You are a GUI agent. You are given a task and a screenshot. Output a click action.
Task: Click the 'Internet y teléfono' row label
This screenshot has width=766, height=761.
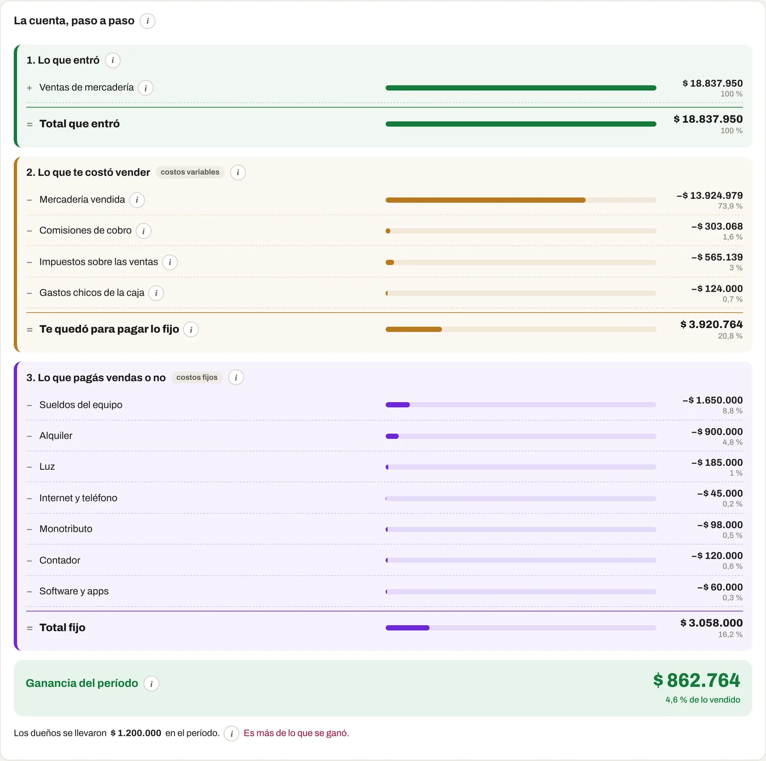coord(78,498)
